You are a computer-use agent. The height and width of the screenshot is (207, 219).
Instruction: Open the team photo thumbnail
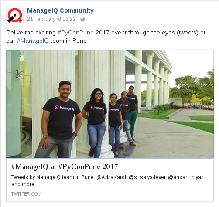[x=110, y=104]
